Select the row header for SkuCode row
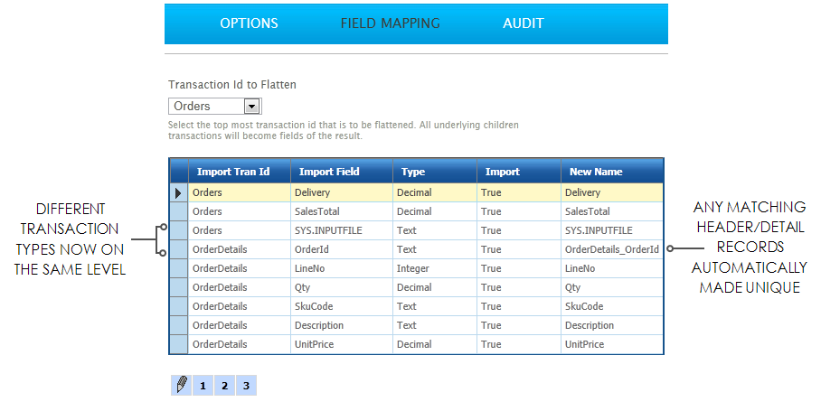 coord(178,306)
